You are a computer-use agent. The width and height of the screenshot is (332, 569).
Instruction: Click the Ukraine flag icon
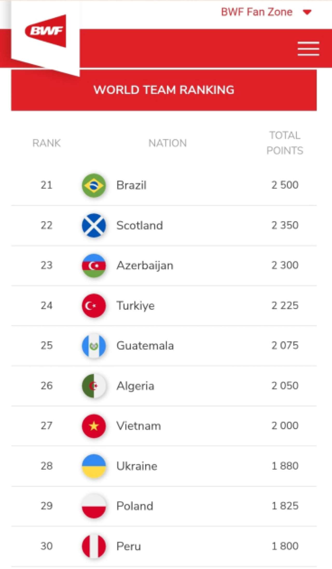tap(94, 466)
